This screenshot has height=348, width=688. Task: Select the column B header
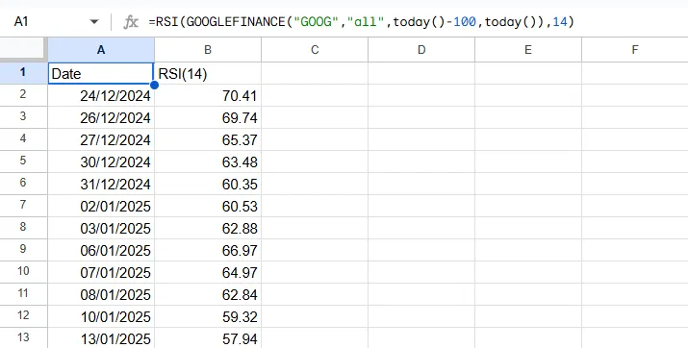click(208, 50)
